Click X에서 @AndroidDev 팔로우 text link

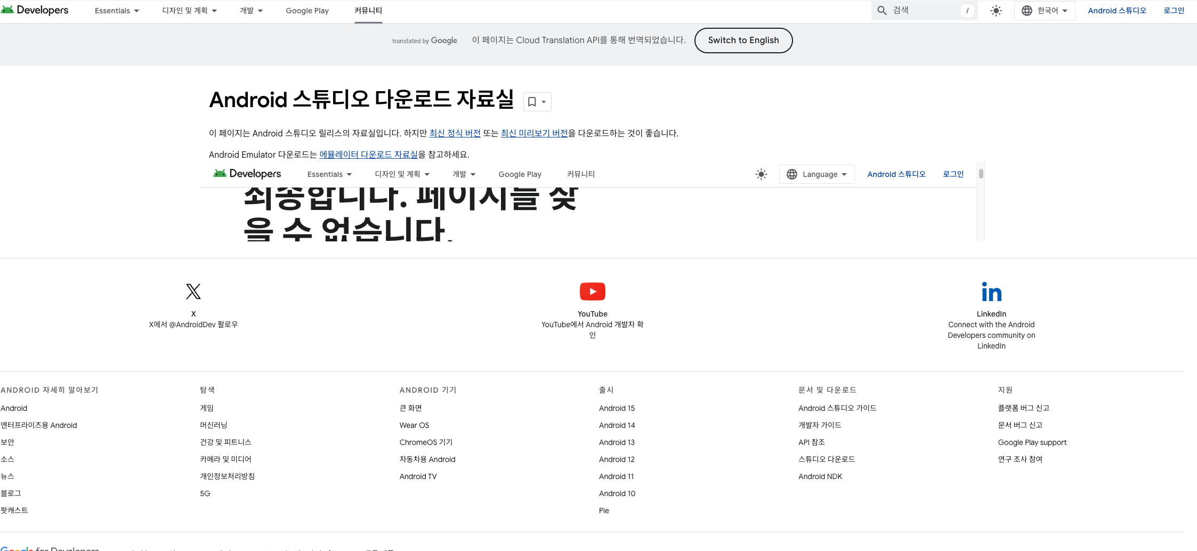193,325
